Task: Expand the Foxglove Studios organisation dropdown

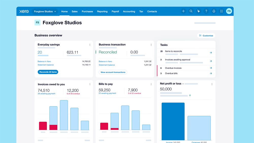Action: (45, 11)
